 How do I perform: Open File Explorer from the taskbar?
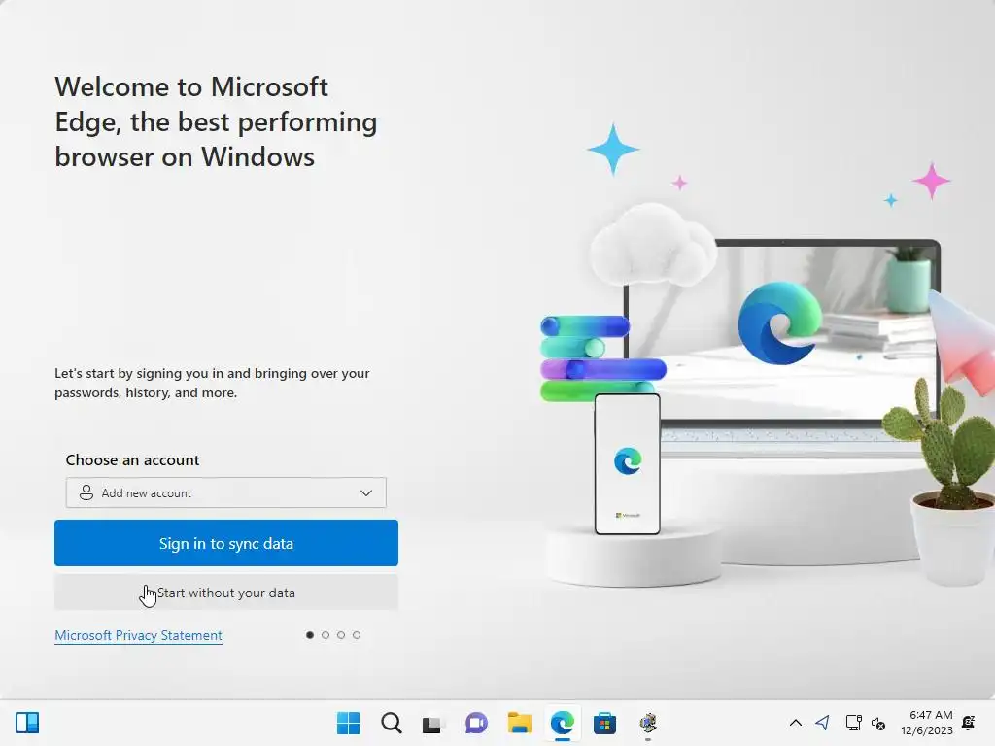pos(519,723)
